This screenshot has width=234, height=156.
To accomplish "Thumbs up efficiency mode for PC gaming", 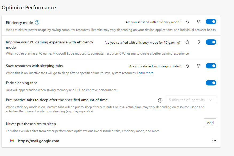I will click(187, 42).
